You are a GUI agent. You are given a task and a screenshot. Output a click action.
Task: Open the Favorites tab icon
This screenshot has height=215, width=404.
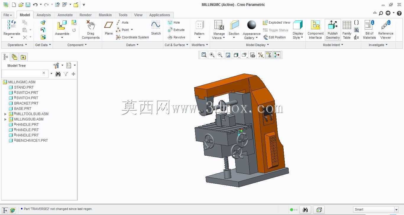click(x=23, y=57)
